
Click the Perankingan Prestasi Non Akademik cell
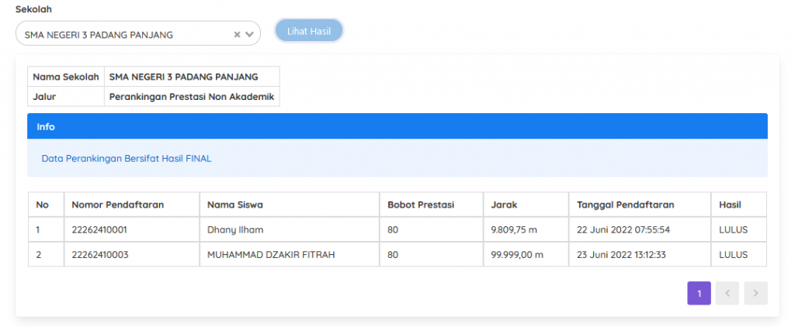pyautogui.click(x=192, y=97)
